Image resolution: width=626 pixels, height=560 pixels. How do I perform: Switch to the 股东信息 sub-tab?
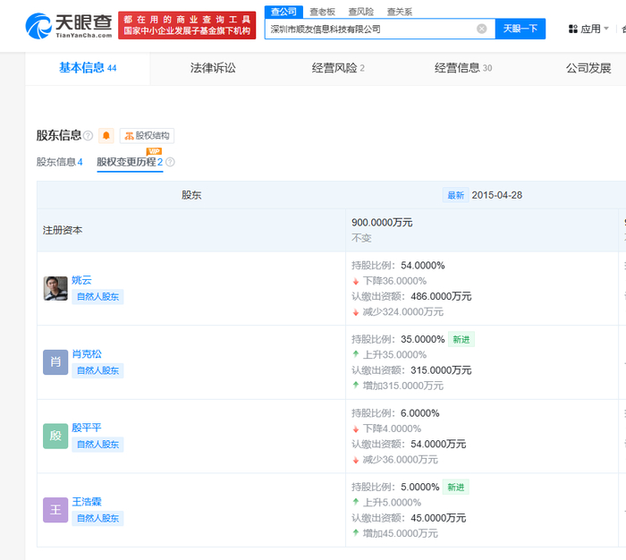[59, 162]
